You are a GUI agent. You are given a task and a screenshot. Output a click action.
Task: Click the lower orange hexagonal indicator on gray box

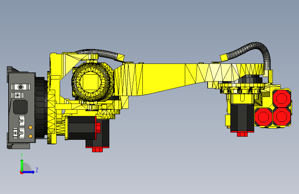point(30,136)
